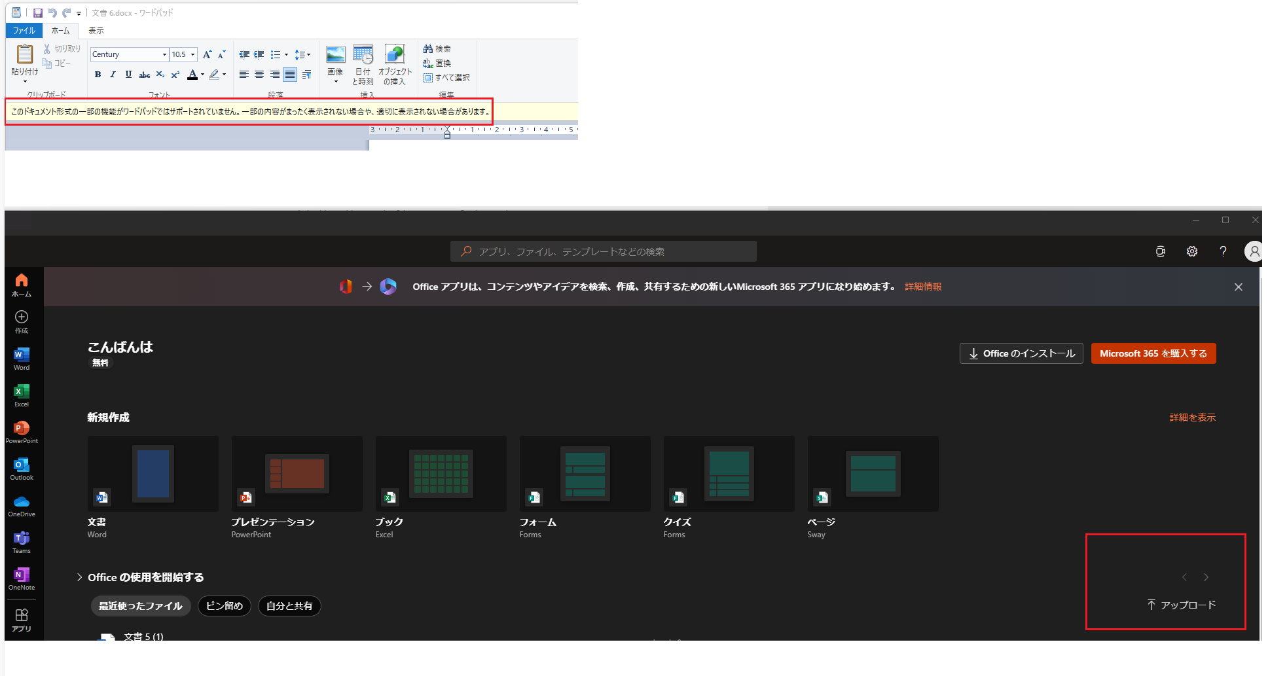This screenshot has width=1287, height=676.
Task: Undo the last action in WordPad
Action: tap(52, 13)
